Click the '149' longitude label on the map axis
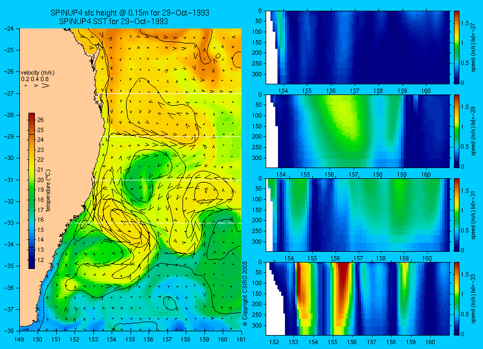Screen dimensions: 483x349 tap(19, 339)
